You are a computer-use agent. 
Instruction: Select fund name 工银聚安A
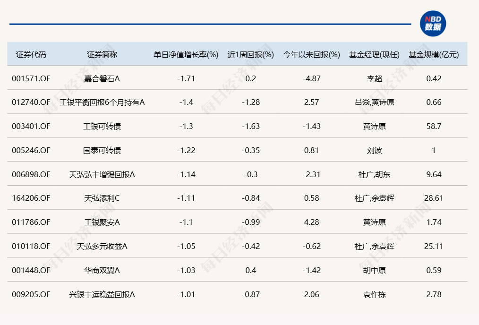102,222
